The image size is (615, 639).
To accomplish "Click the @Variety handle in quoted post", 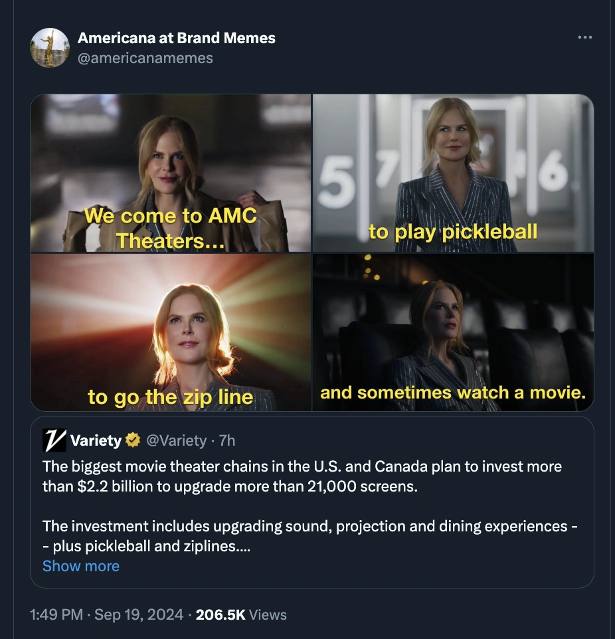I will (x=177, y=440).
